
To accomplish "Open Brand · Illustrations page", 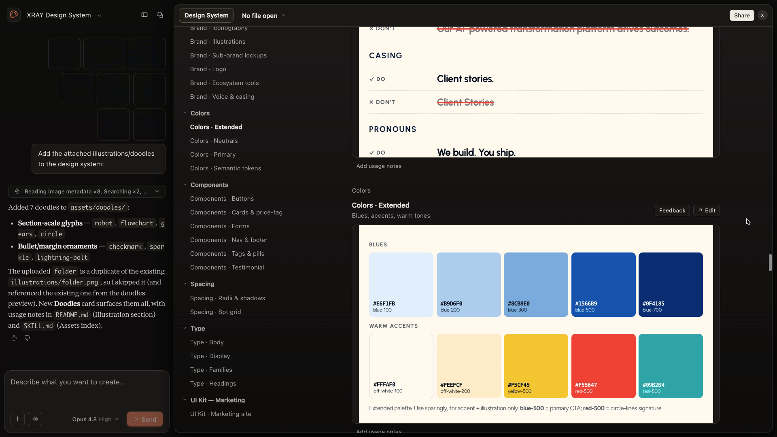I will point(218,42).
